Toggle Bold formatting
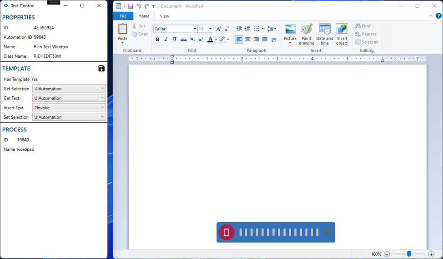Image resolution: width=443 pixels, height=259 pixels. tap(157, 40)
